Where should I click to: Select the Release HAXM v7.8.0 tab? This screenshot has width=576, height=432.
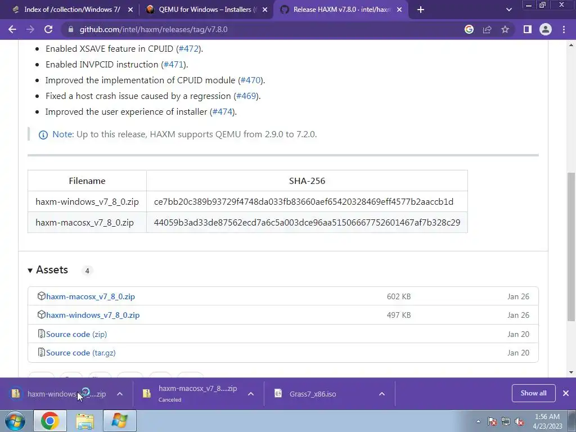click(341, 10)
